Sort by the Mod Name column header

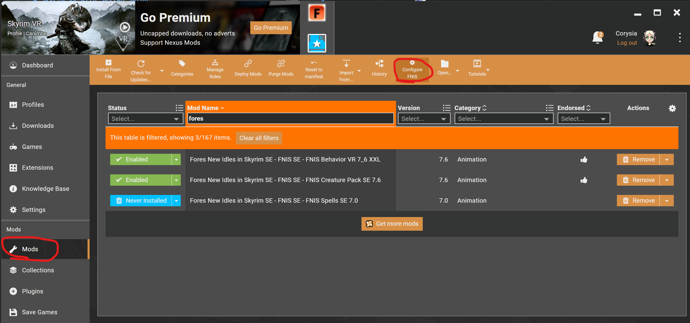205,108
